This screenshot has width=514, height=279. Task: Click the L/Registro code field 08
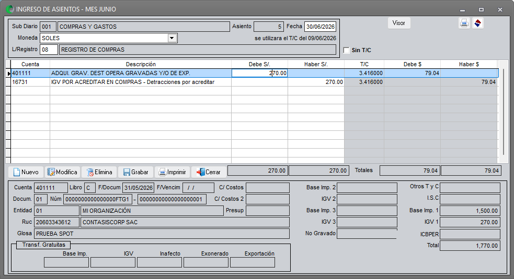pyautogui.click(x=49, y=50)
